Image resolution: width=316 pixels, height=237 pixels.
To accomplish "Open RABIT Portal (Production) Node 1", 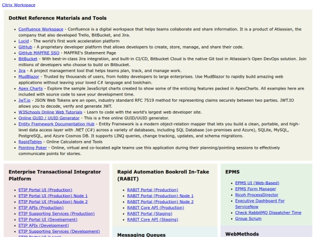I will [x=160, y=196].
